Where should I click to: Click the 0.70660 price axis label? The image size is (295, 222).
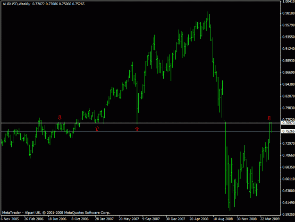pos(288,155)
